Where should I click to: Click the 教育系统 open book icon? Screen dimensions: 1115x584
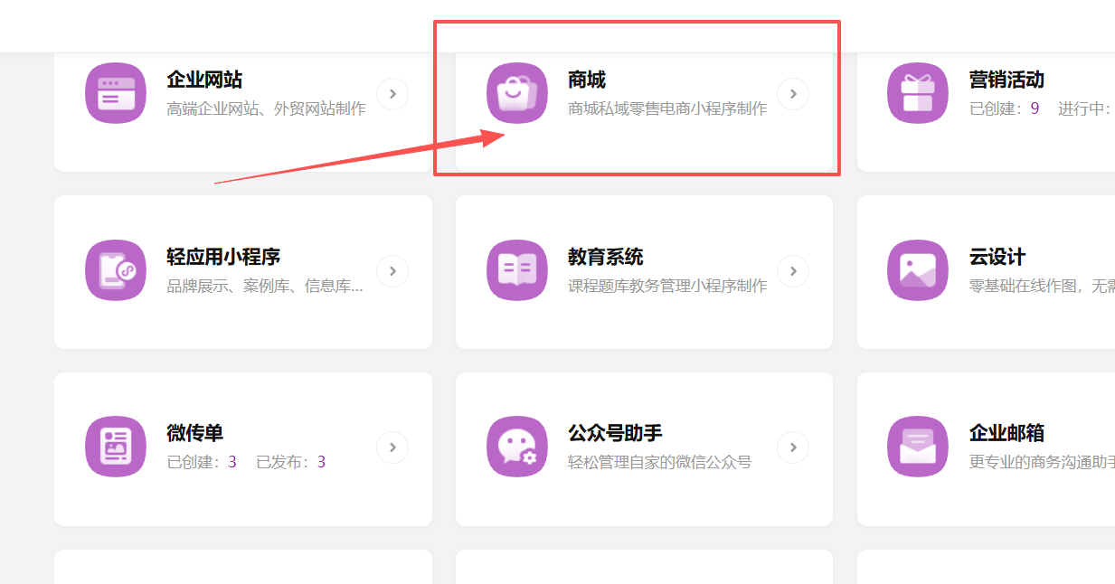(x=517, y=270)
